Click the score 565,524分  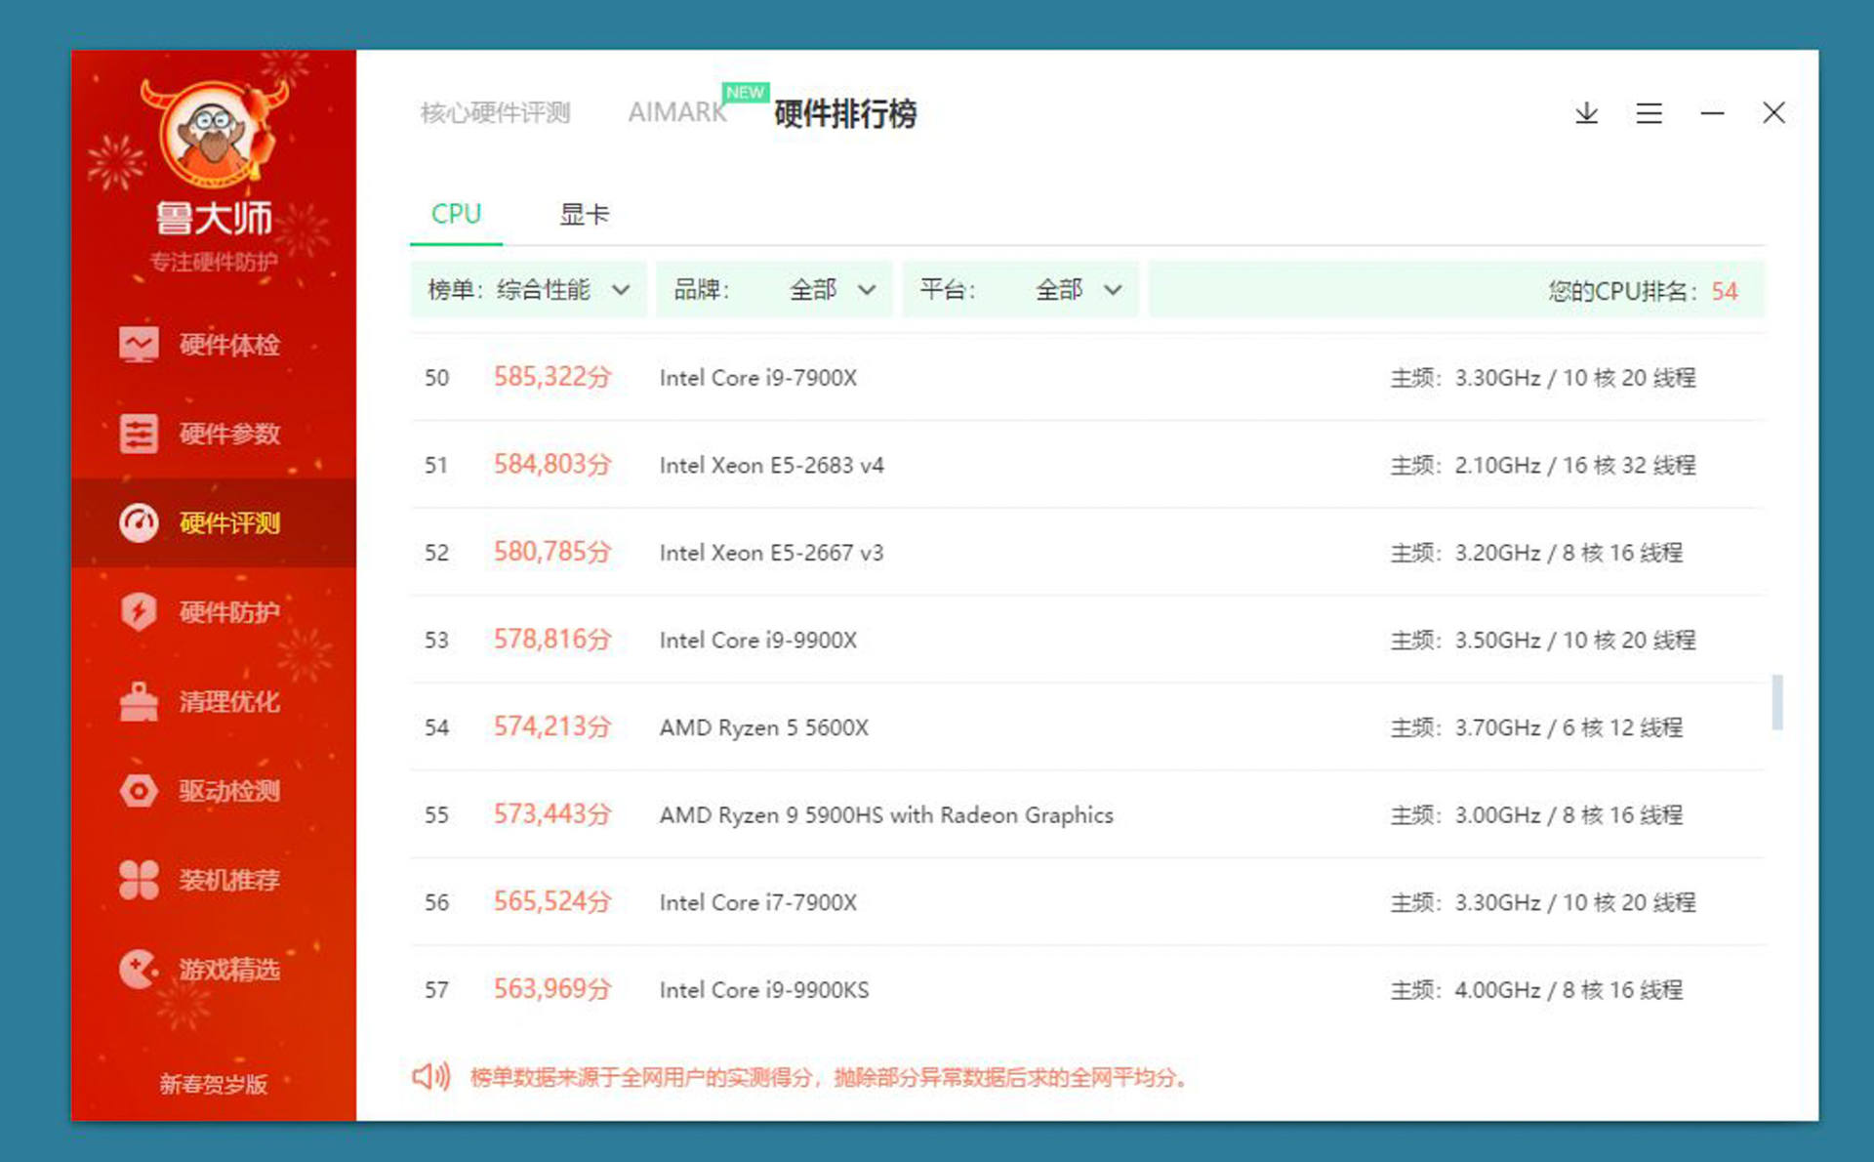coord(552,901)
